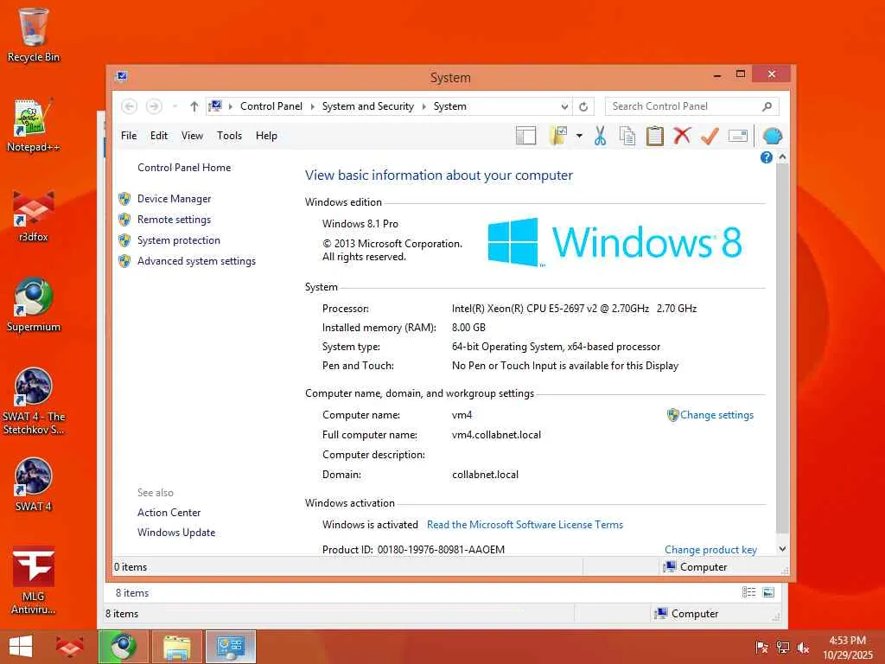The width and height of the screenshot is (885, 664).
Task: Switch to details view in back window
Action: click(x=748, y=591)
